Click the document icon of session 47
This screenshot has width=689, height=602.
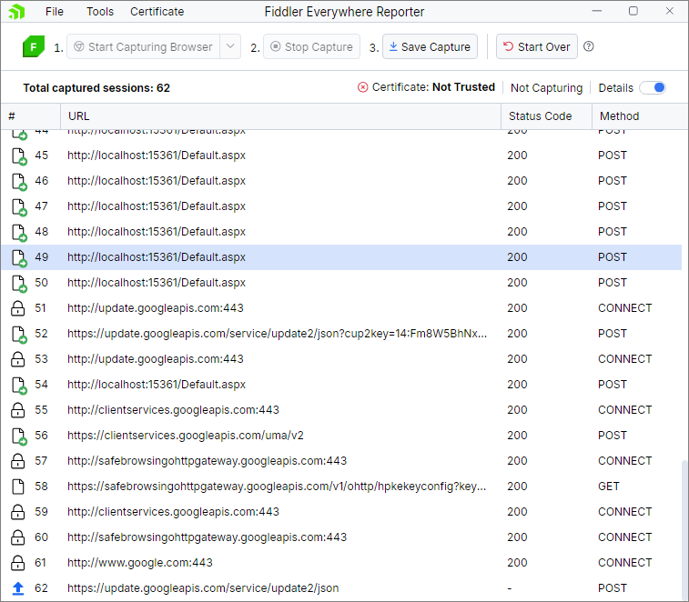[x=19, y=206]
